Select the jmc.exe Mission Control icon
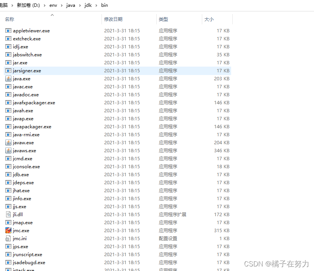 pos(8,230)
